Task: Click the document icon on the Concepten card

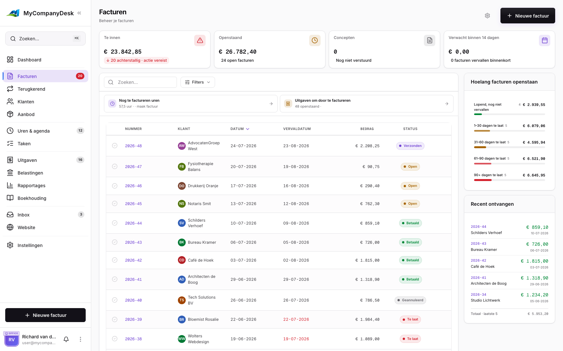Action: [429, 40]
